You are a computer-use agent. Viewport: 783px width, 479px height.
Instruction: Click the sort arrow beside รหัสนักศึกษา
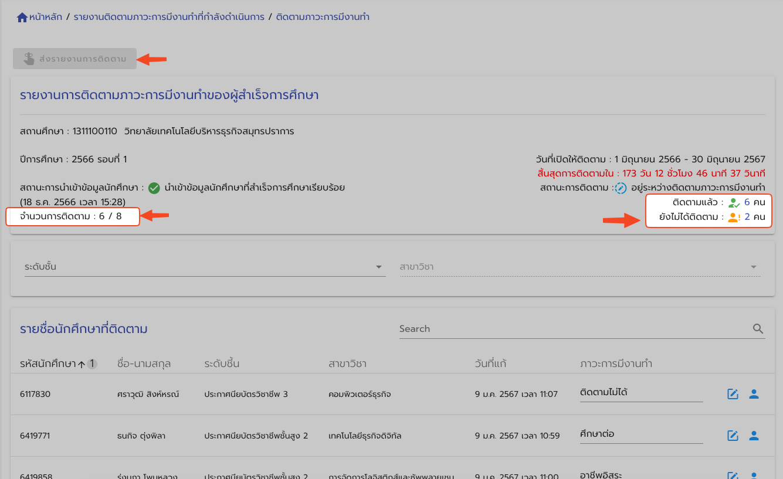pyautogui.click(x=82, y=364)
